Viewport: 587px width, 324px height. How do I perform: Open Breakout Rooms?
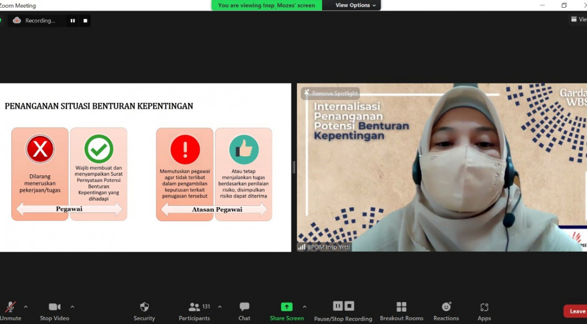[401, 307]
